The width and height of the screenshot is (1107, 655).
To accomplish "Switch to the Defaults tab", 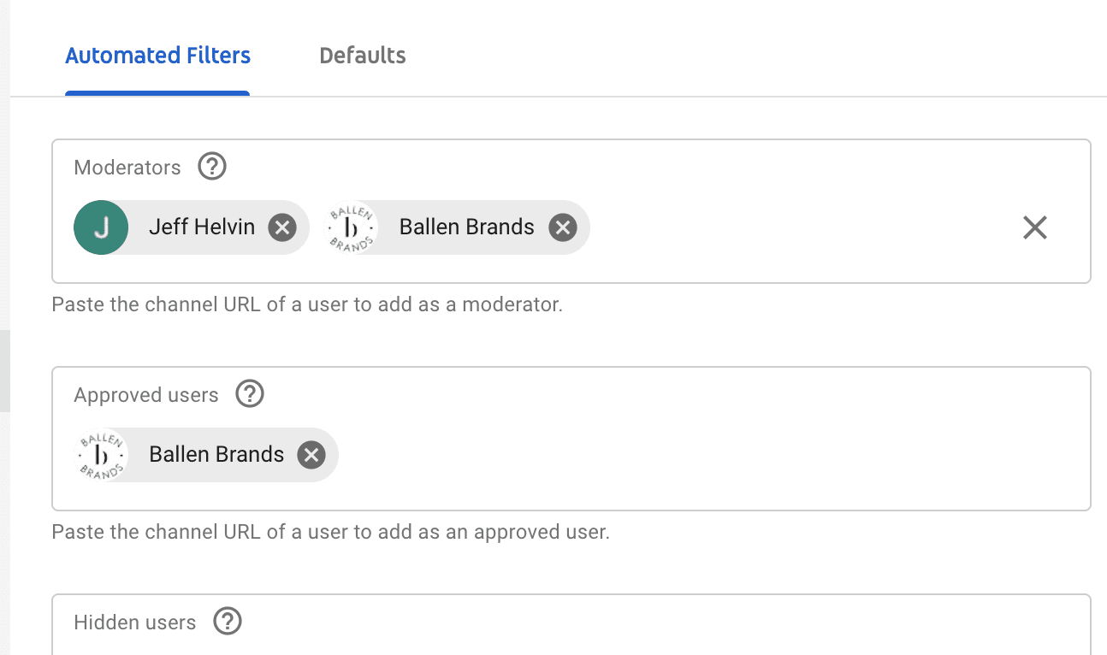I will tap(363, 56).
